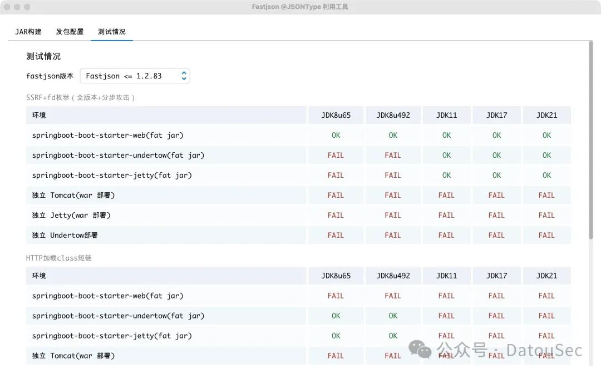Viewport: 601px width, 374px height.
Task: Open the fastjson版本 dropdown
Action: pyautogui.click(x=135, y=76)
